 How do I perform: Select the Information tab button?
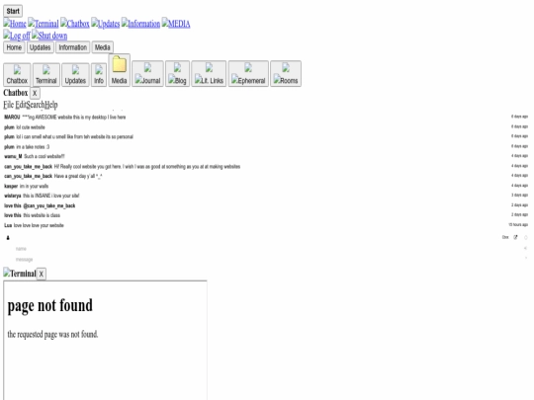[x=72, y=47]
